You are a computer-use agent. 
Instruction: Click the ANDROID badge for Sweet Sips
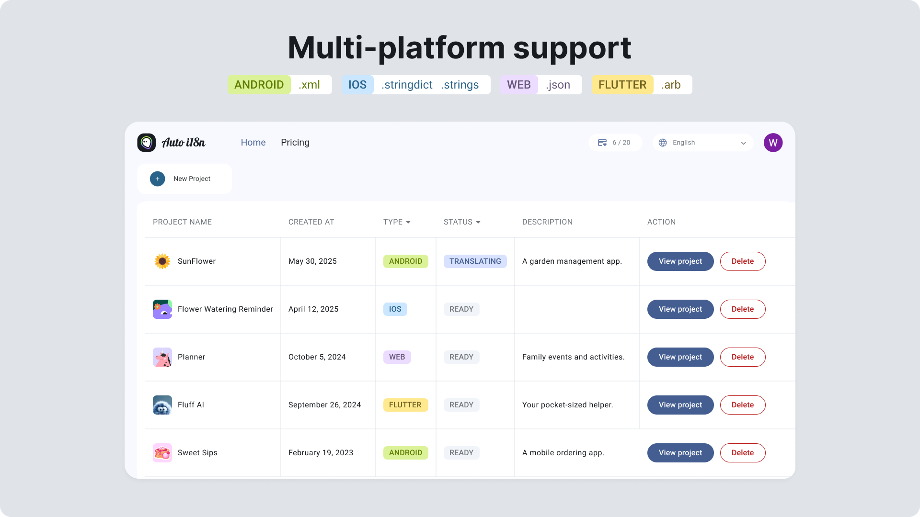[406, 453]
